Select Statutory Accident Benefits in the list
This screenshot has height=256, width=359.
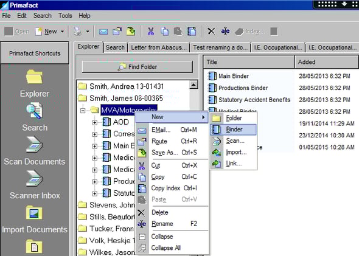tap(249, 100)
